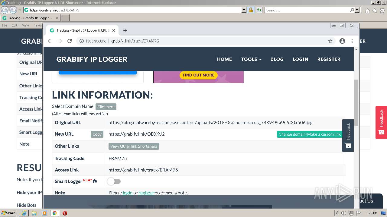Click Chrome back arrow button
The width and height of the screenshot is (387, 217).
coord(50,41)
